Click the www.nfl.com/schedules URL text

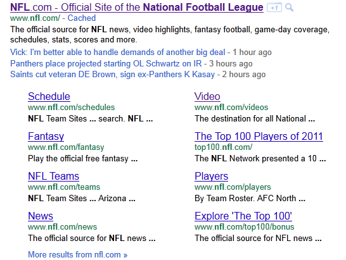click(x=71, y=108)
